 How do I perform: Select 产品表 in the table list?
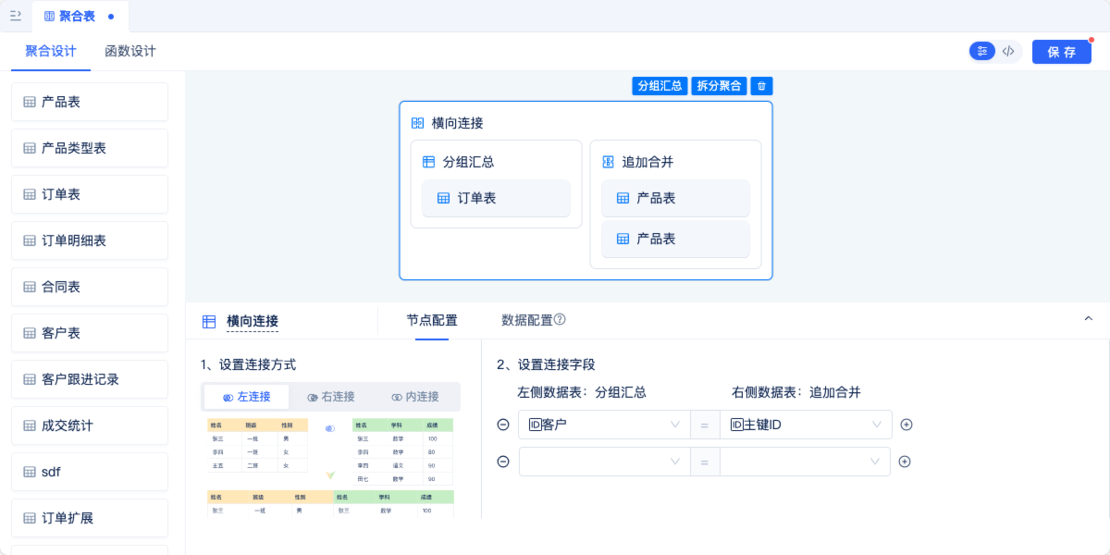point(90,102)
